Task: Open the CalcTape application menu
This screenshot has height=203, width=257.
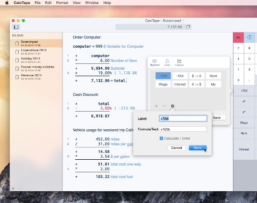Action: click(22, 2)
